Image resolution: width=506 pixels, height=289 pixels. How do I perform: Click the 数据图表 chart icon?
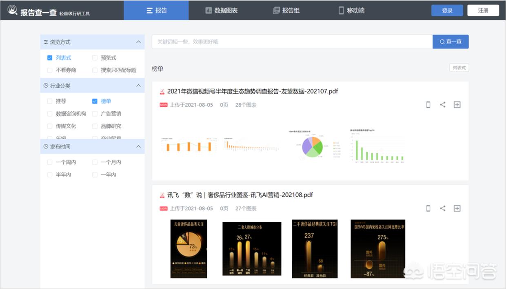tap(209, 11)
